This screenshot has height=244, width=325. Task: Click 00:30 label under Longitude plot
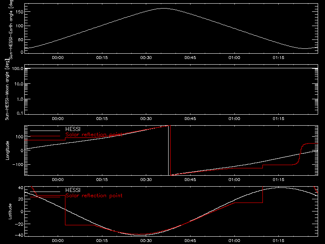tap(146, 180)
